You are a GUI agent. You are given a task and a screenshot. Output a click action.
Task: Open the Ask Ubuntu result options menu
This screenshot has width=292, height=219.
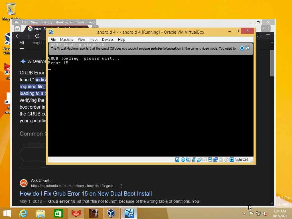(x=121, y=186)
